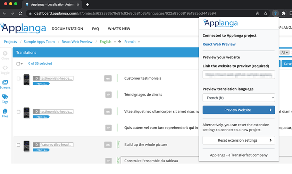Go to React Web Preview in the breadcrumb
The height and width of the screenshot is (174, 292).
[x=77, y=42]
